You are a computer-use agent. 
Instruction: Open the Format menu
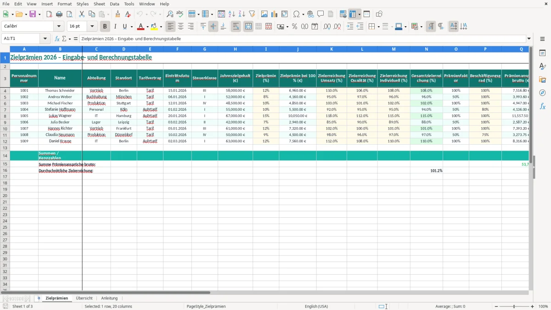tap(64, 4)
